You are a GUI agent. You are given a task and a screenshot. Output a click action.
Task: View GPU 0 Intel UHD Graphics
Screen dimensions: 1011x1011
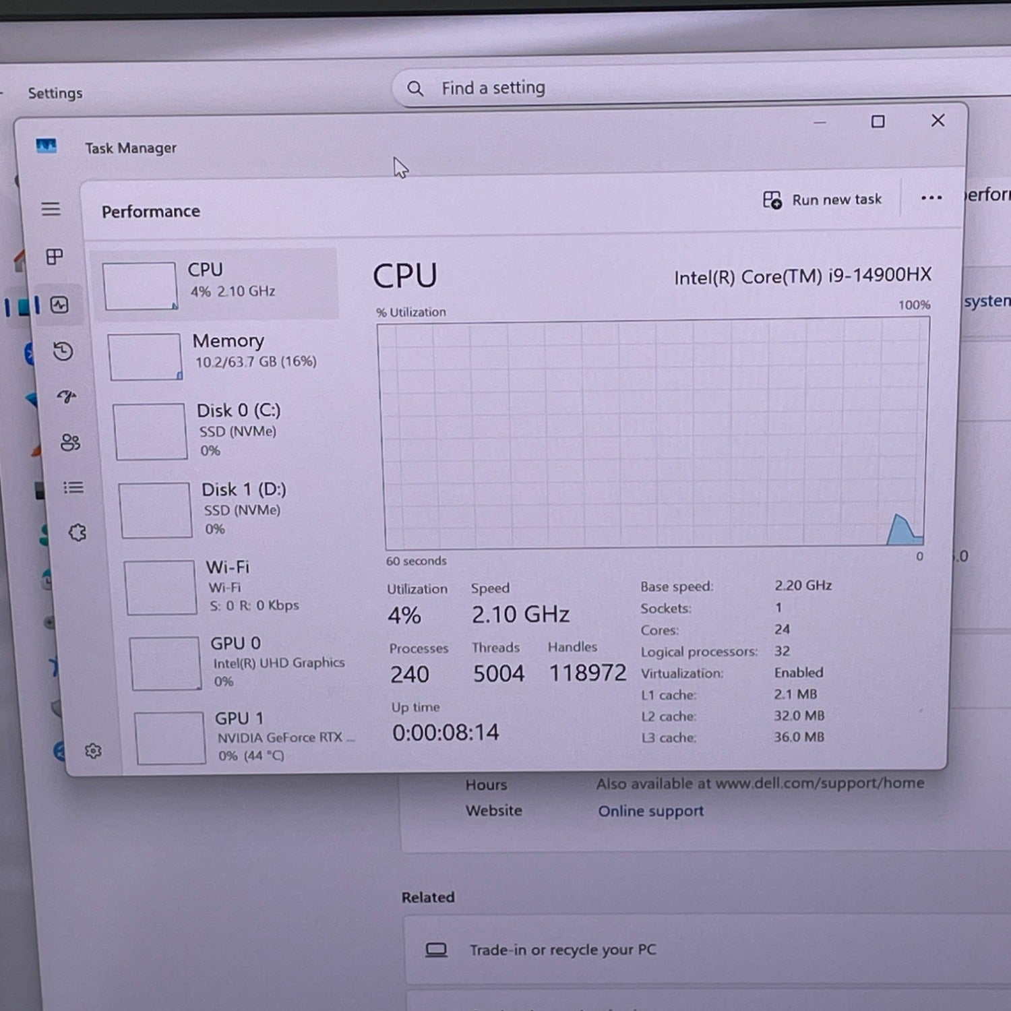[239, 662]
